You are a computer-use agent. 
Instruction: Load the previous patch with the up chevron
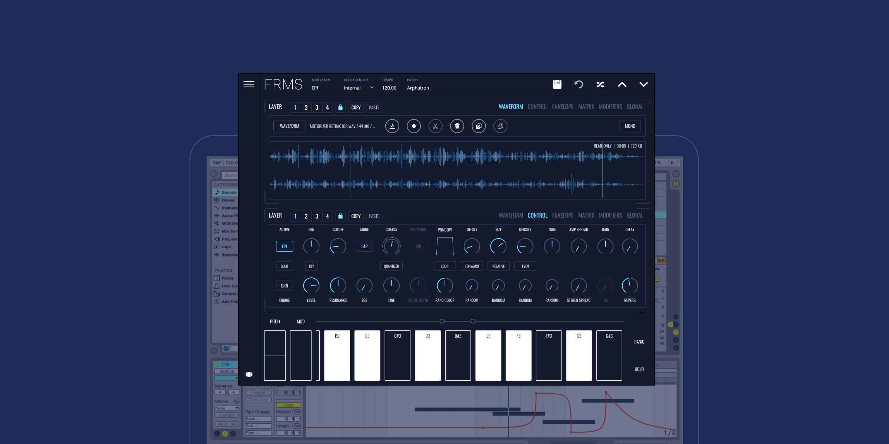tap(622, 84)
